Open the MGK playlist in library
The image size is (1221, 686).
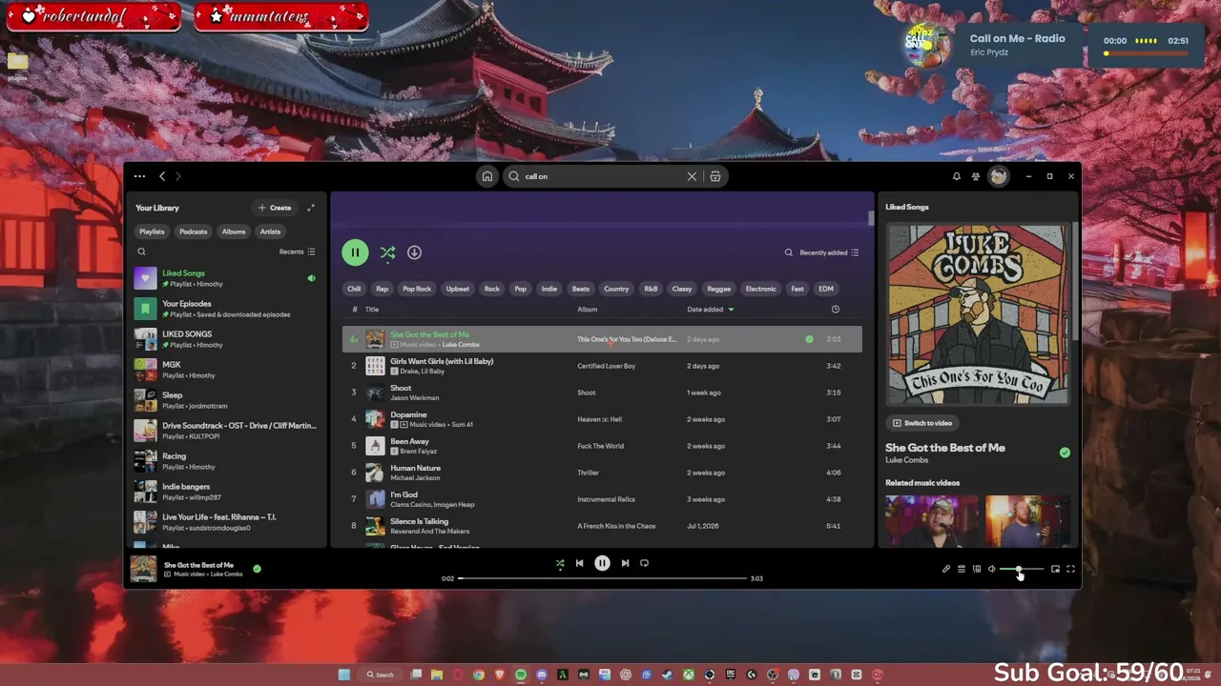(227, 370)
